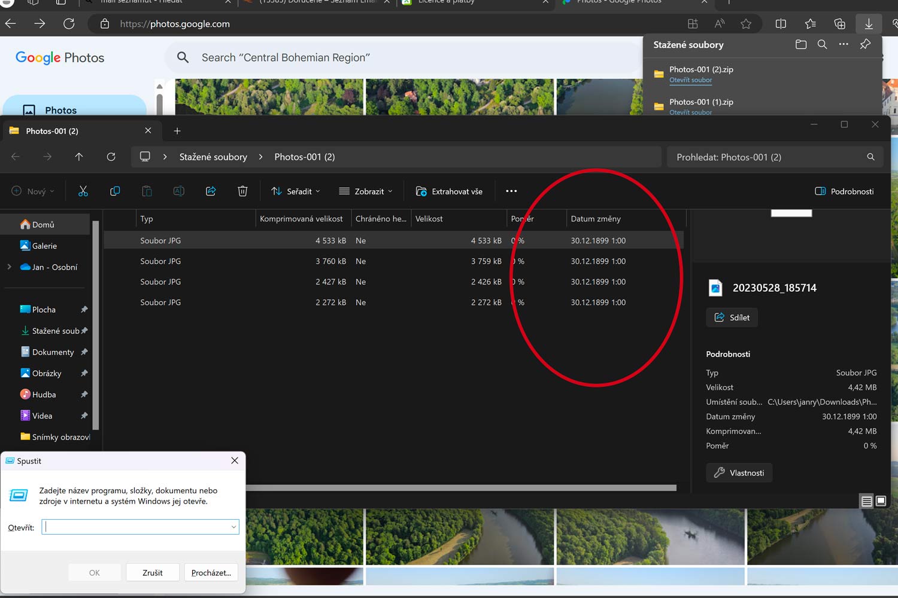Screen dimensions: 898x598
Task: Open the Seřadit sort dropdown
Action: [296, 191]
